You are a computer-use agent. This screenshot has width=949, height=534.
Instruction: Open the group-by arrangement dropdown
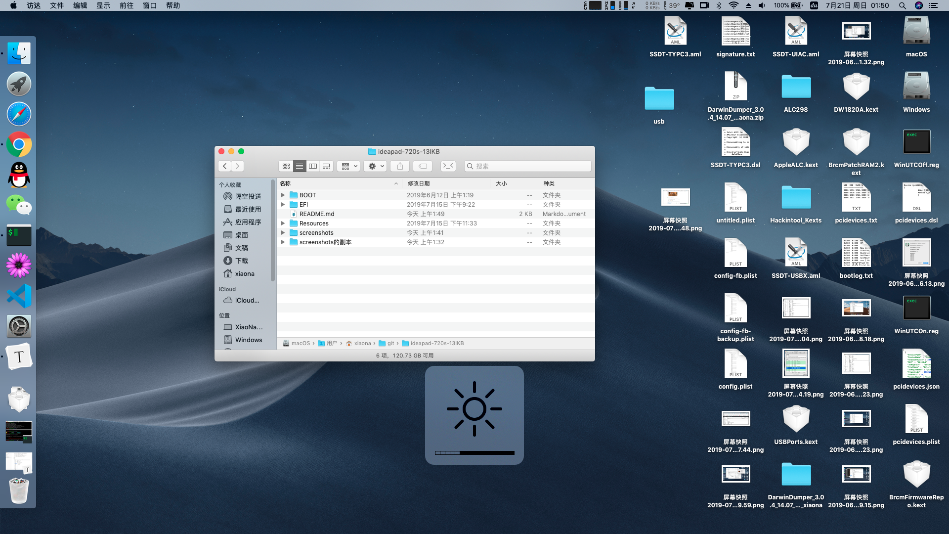[348, 166]
